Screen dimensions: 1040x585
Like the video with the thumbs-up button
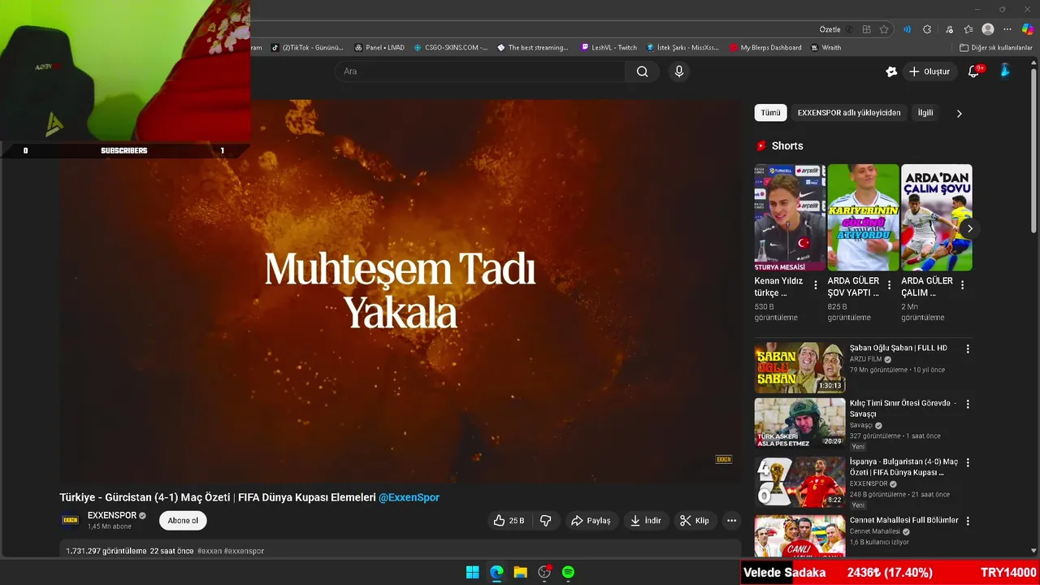coord(509,521)
